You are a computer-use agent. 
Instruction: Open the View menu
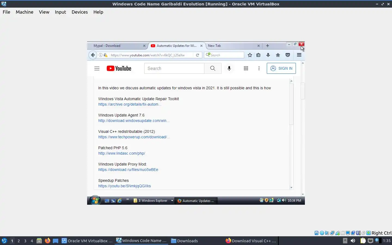click(44, 12)
